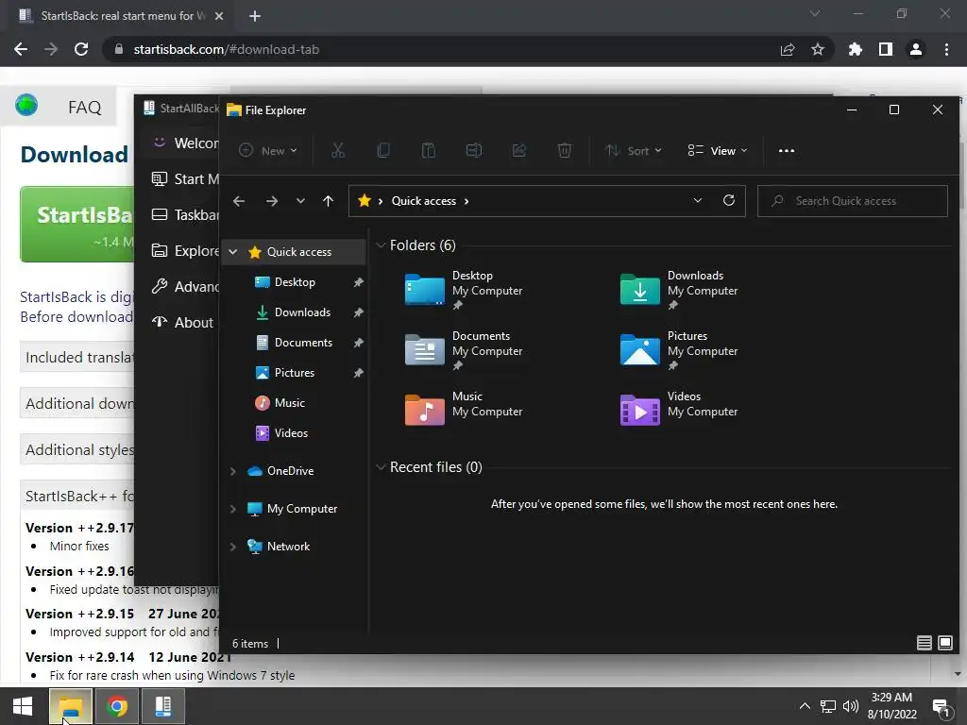Open the volume speaker tray icon
This screenshot has height=725, width=967.
click(851, 706)
